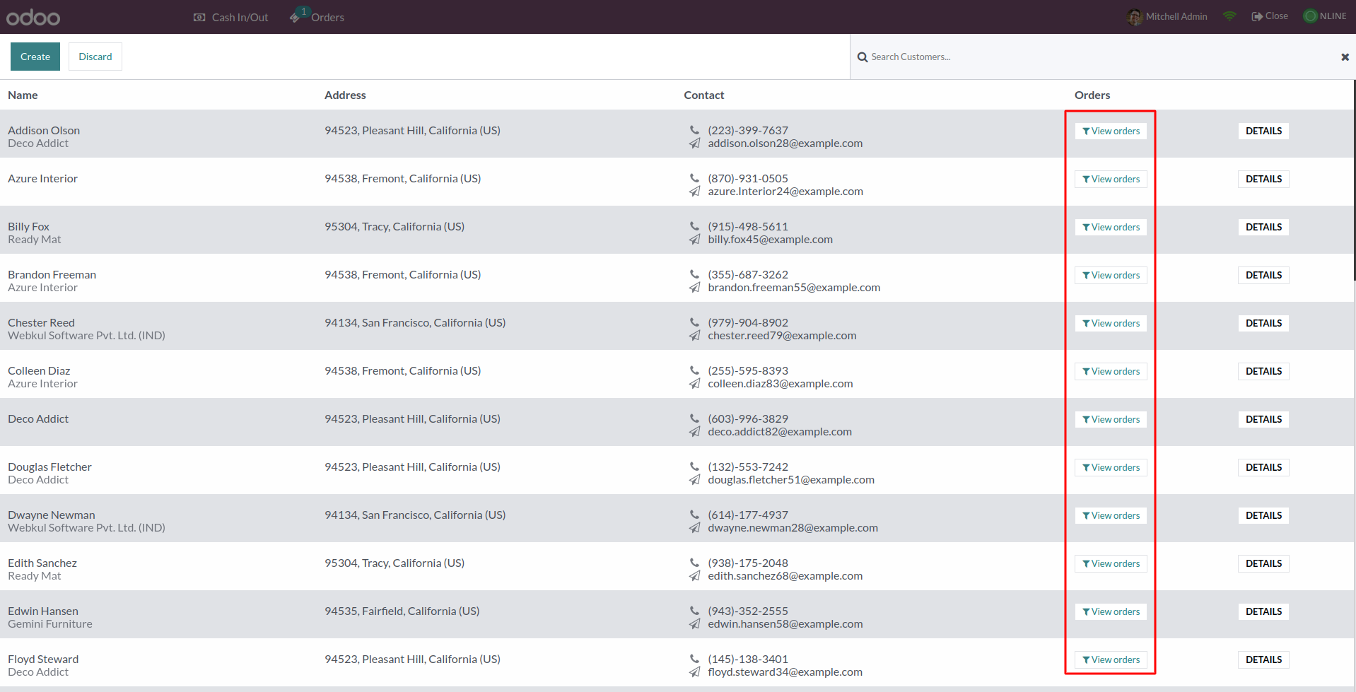
Task: Click the green online status indicator
Action: tap(1310, 16)
